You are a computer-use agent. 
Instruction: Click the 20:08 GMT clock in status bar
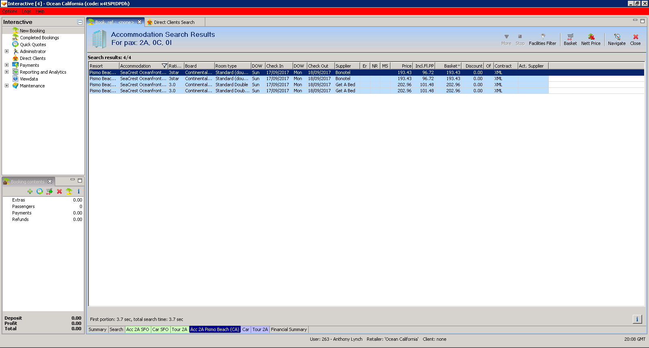[x=634, y=339]
